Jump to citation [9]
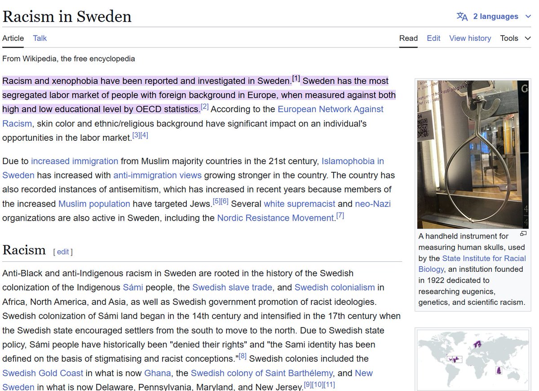Screen dimensions: 539x391 tap(308, 385)
